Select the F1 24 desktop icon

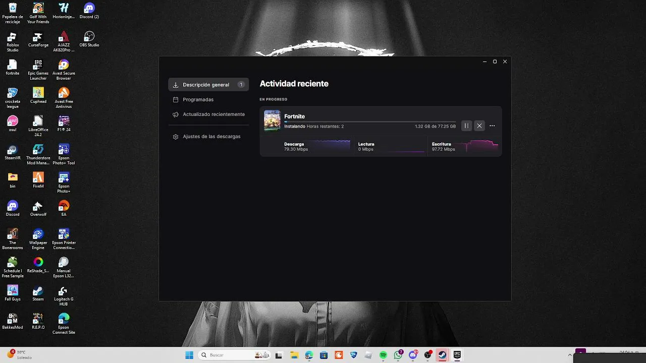[64, 124]
